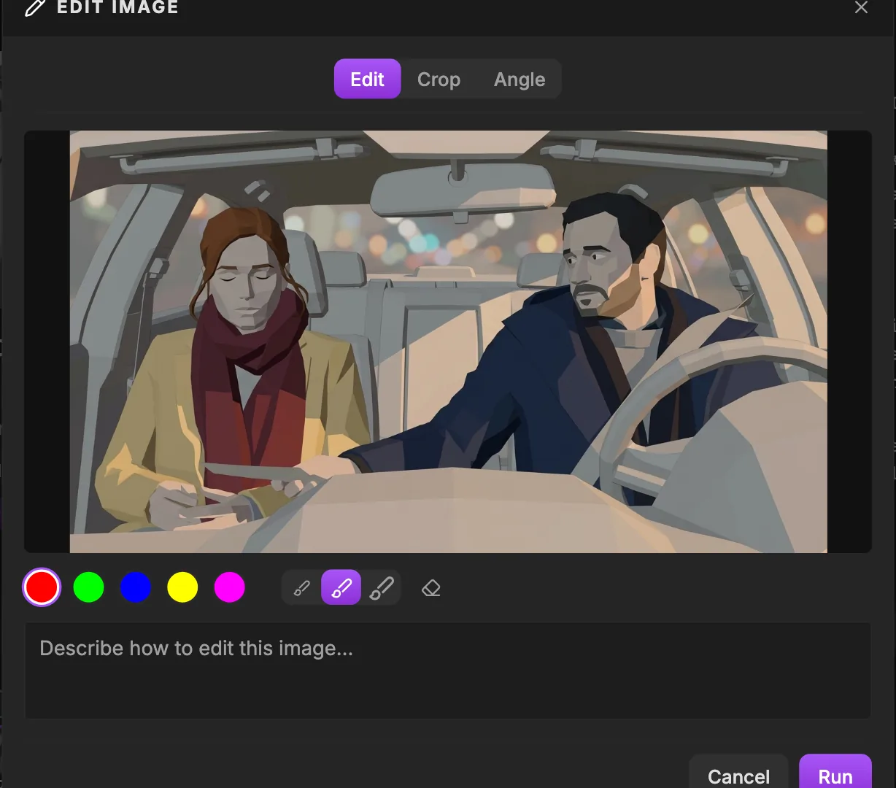Select the magenta brush color

point(230,587)
